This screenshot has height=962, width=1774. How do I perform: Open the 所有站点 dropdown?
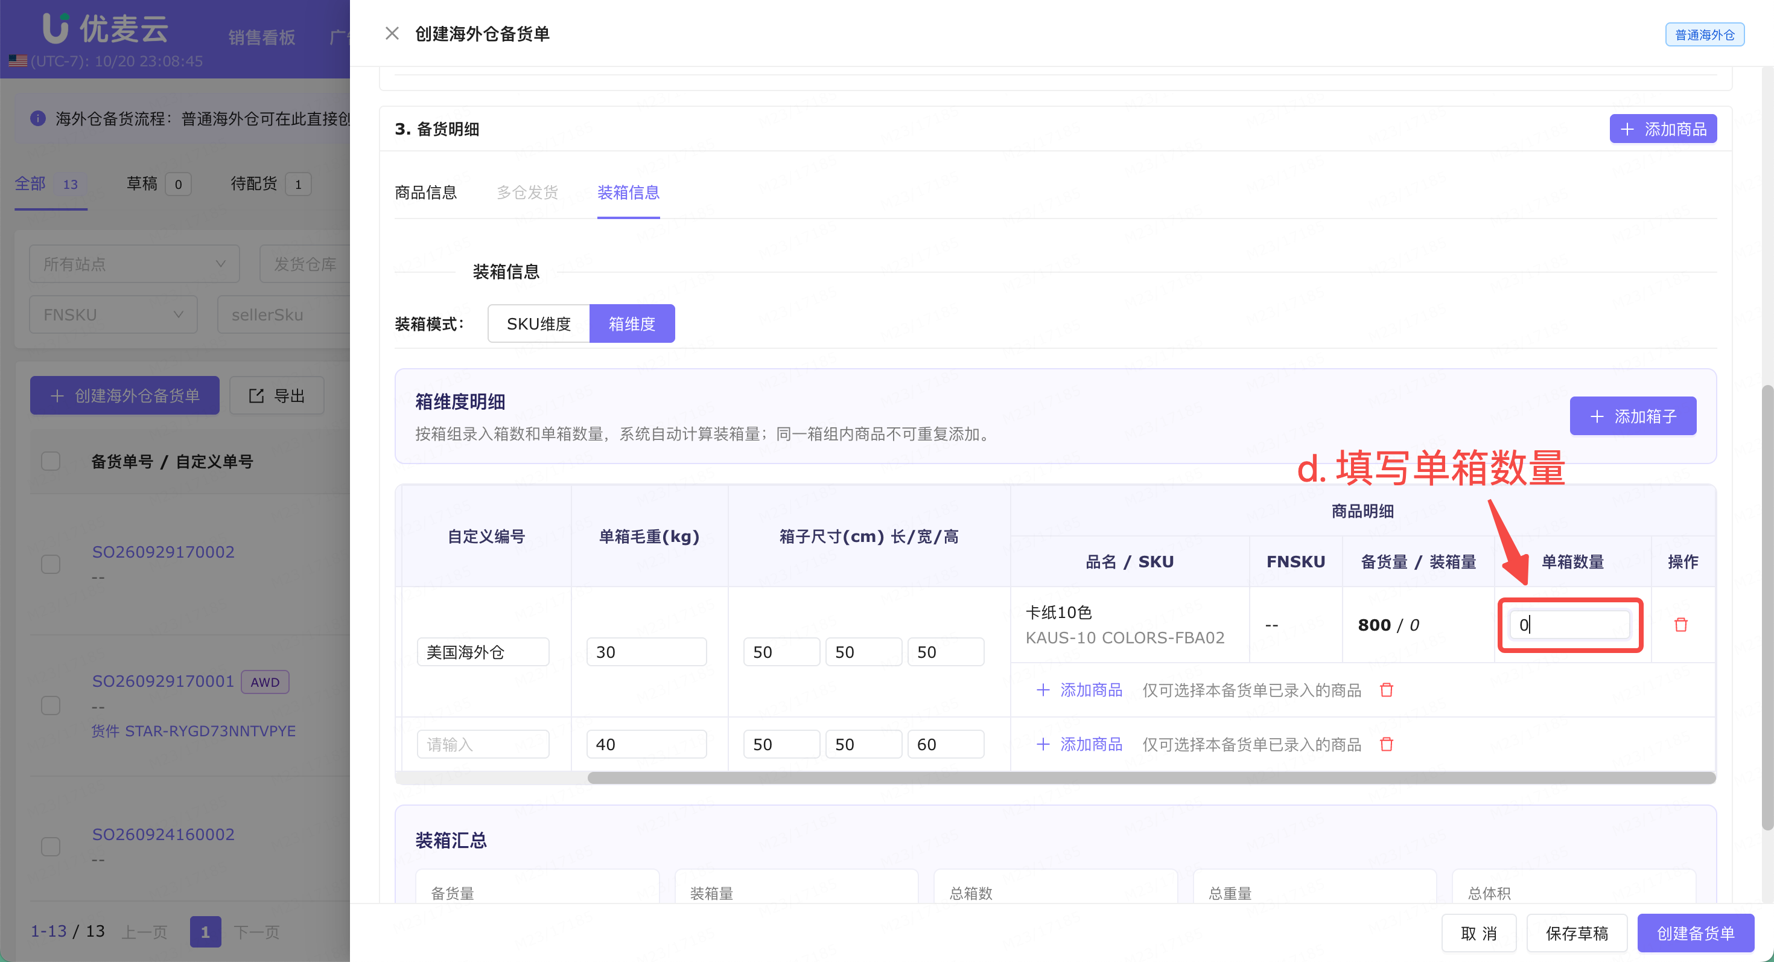pos(135,264)
